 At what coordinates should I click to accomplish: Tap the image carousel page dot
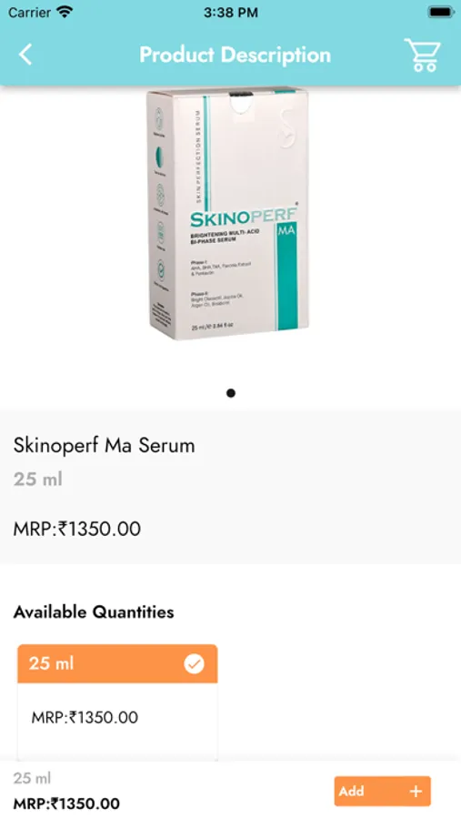point(231,393)
